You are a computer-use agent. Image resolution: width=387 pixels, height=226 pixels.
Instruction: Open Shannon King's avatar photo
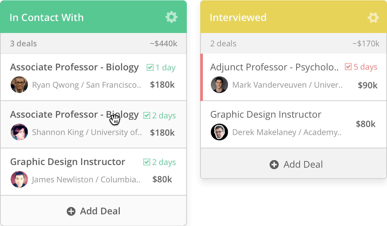pyautogui.click(x=19, y=132)
